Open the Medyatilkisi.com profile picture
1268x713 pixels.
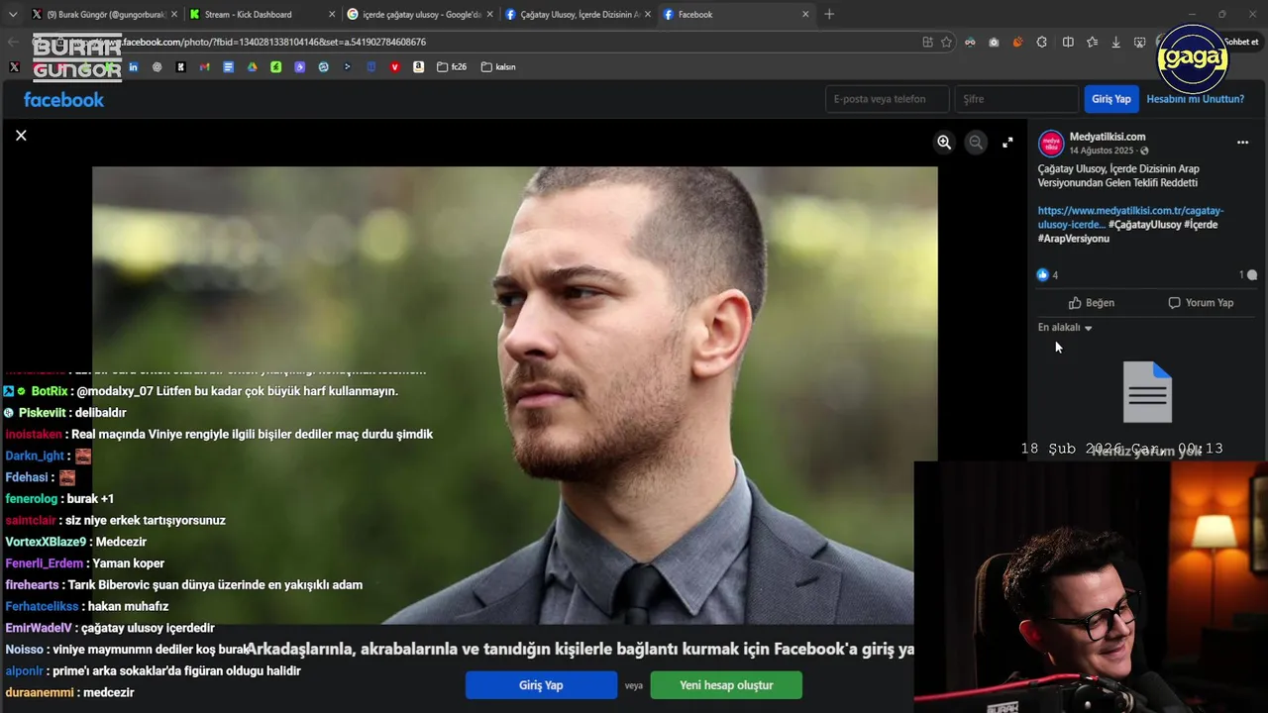(x=1051, y=144)
